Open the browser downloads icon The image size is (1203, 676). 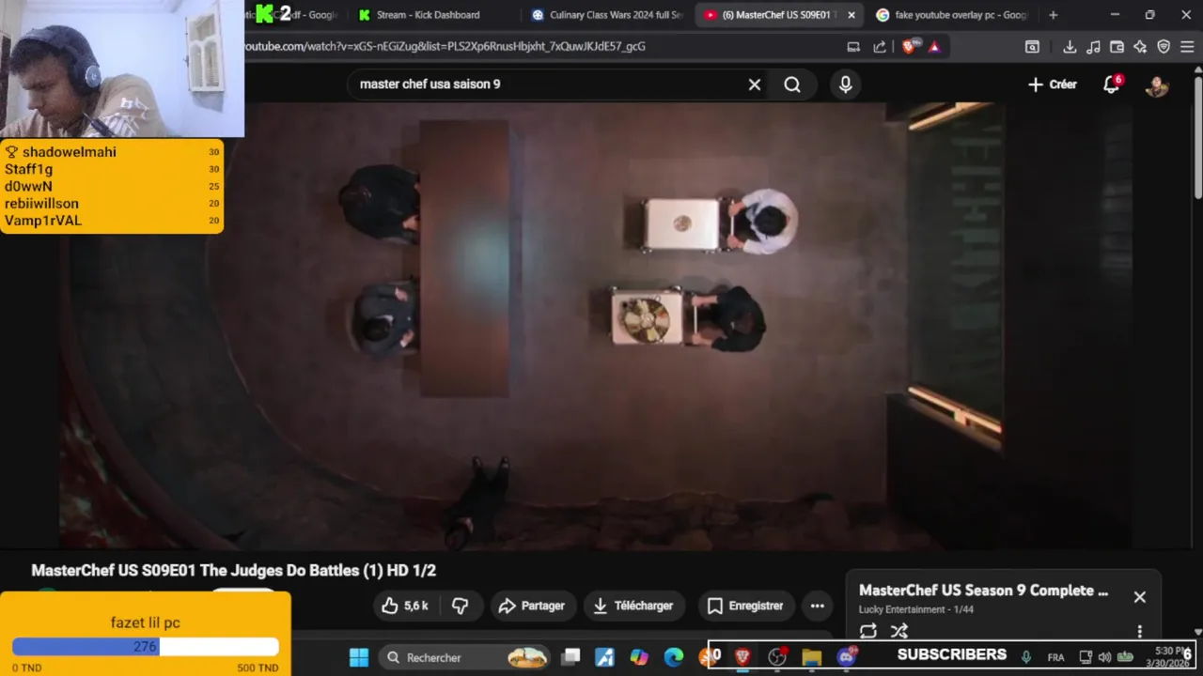point(1070,47)
